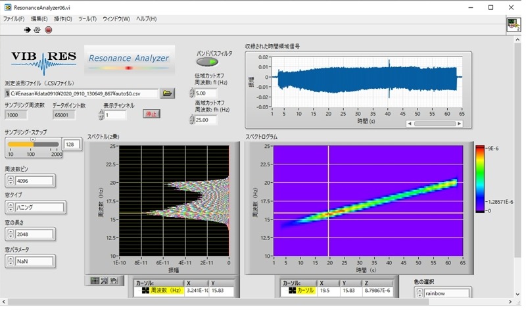Click the Resonance Analyzer logo banner
Image resolution: width=526 pixels, height=311 pixels.
click(129, 60)
